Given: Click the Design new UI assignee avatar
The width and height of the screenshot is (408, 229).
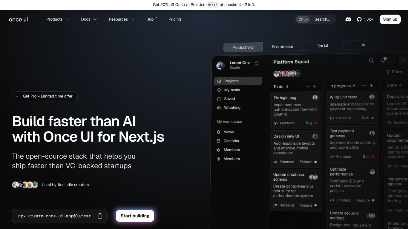Looking at the screenshot, I should tap(315, 136).
